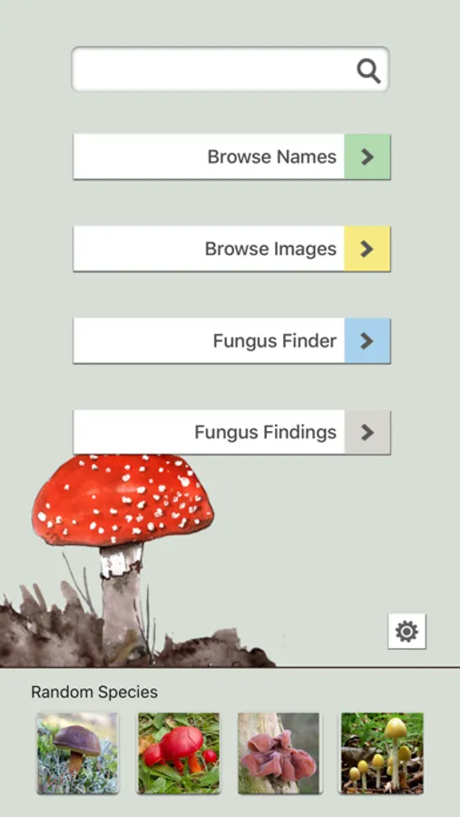The image size is (460, 817).
Task: Open the Browse Names list
Action: (232, 157)
